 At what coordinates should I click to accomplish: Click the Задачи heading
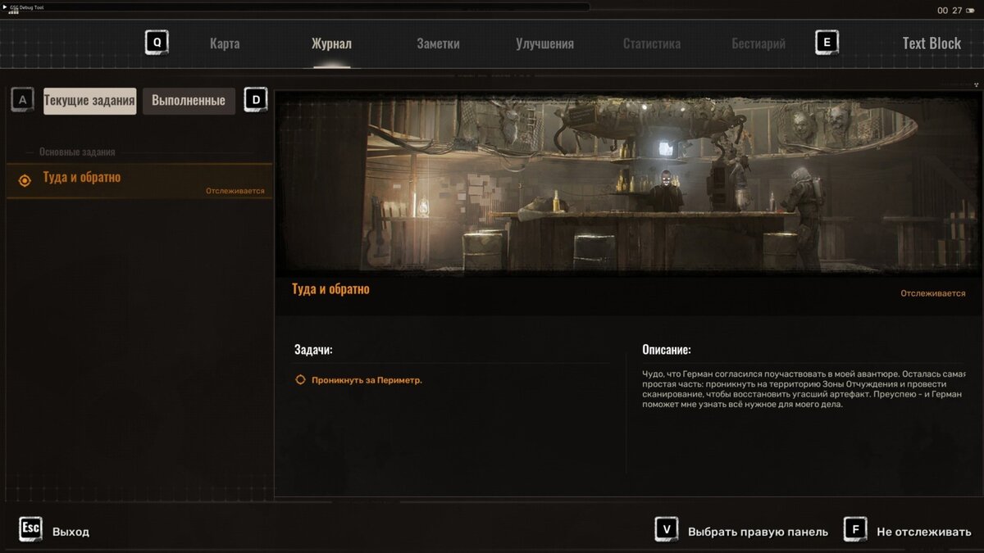(313, 350)
